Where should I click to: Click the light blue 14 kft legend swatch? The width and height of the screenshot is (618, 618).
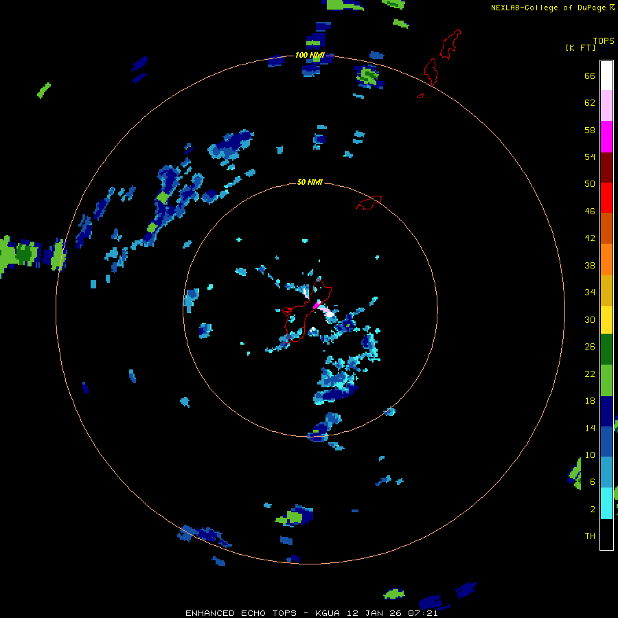606,472
